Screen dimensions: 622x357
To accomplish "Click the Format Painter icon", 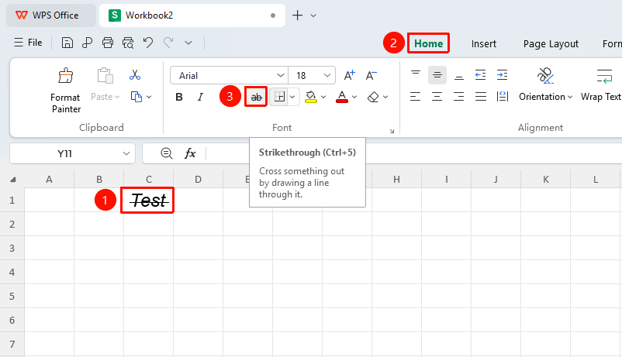I will pyautogui.click(x=66, y=75).
